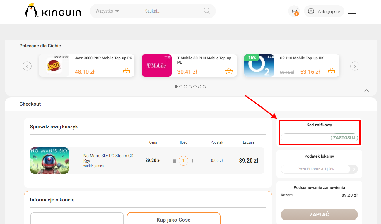Open seller world4games link
Image resolution: width=381 pixels, height=224 pixels.
coord(93,166)
